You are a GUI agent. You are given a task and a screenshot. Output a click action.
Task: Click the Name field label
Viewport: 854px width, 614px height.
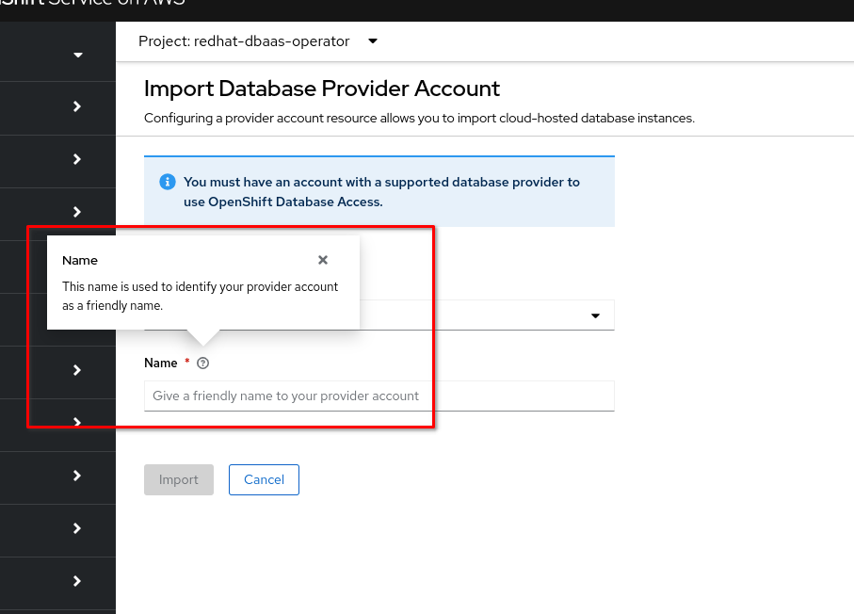coord(161,363)
